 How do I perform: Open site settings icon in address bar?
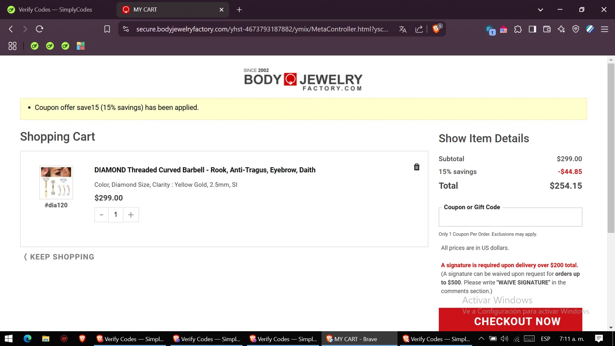tap(126, 29)
